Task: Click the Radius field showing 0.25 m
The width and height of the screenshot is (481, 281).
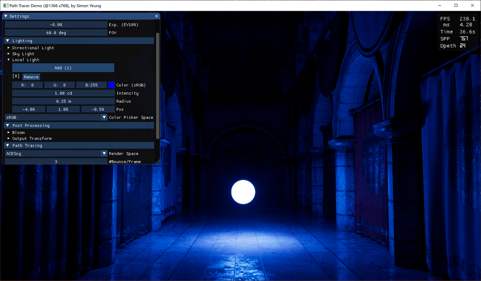Action: 63,101
